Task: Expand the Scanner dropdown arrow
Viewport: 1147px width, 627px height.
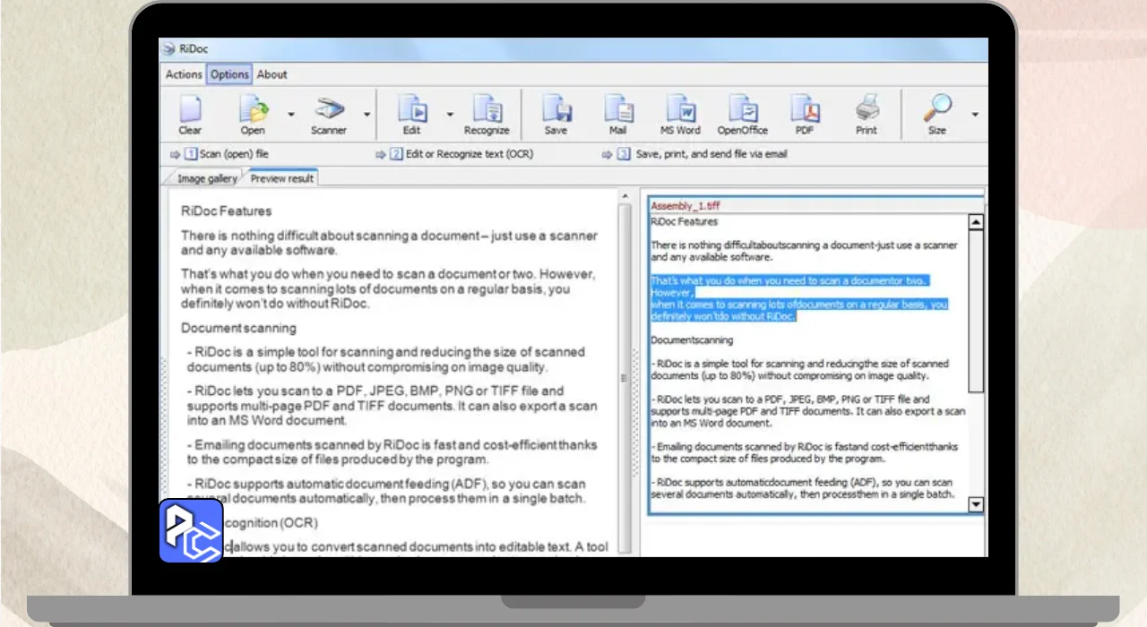Action: [x=367, y=115]
